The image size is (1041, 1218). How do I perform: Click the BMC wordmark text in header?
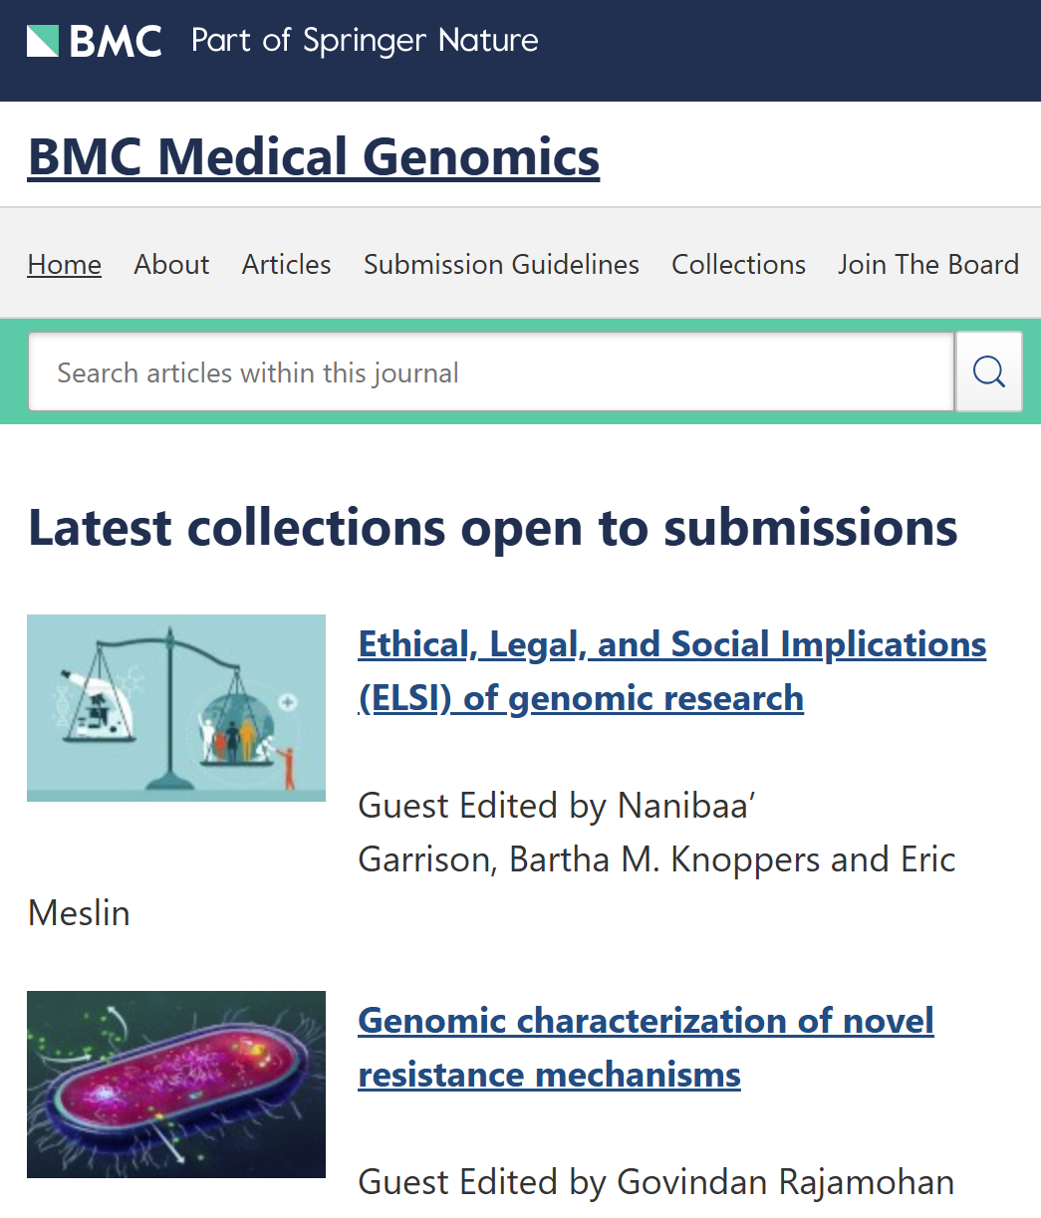pos(116,41)
